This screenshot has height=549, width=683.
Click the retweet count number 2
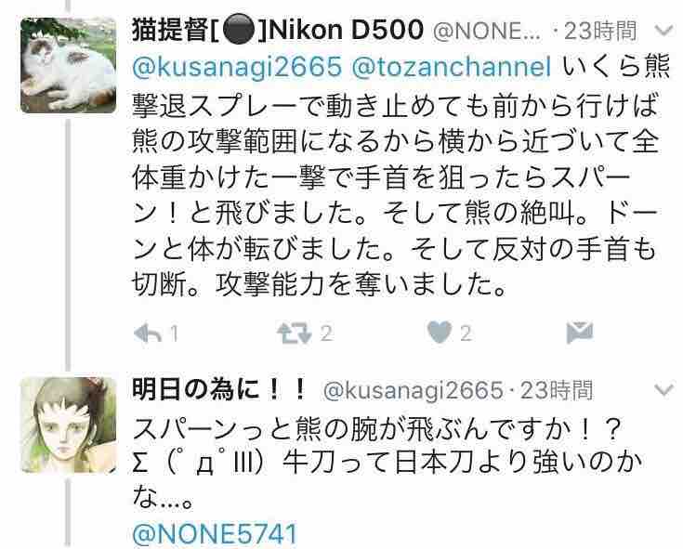pos(327,333)
